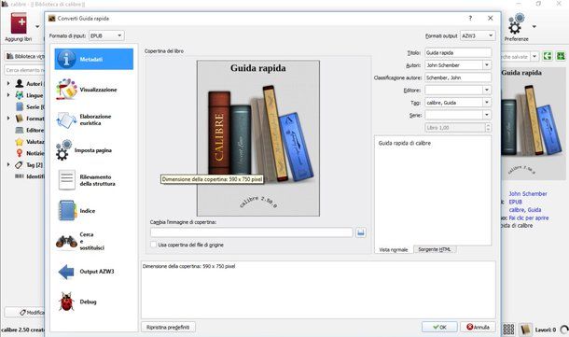Open the Debug section
Image resolution: width=569 pixels, height=337 pixels.
click(x=93, y=302)
